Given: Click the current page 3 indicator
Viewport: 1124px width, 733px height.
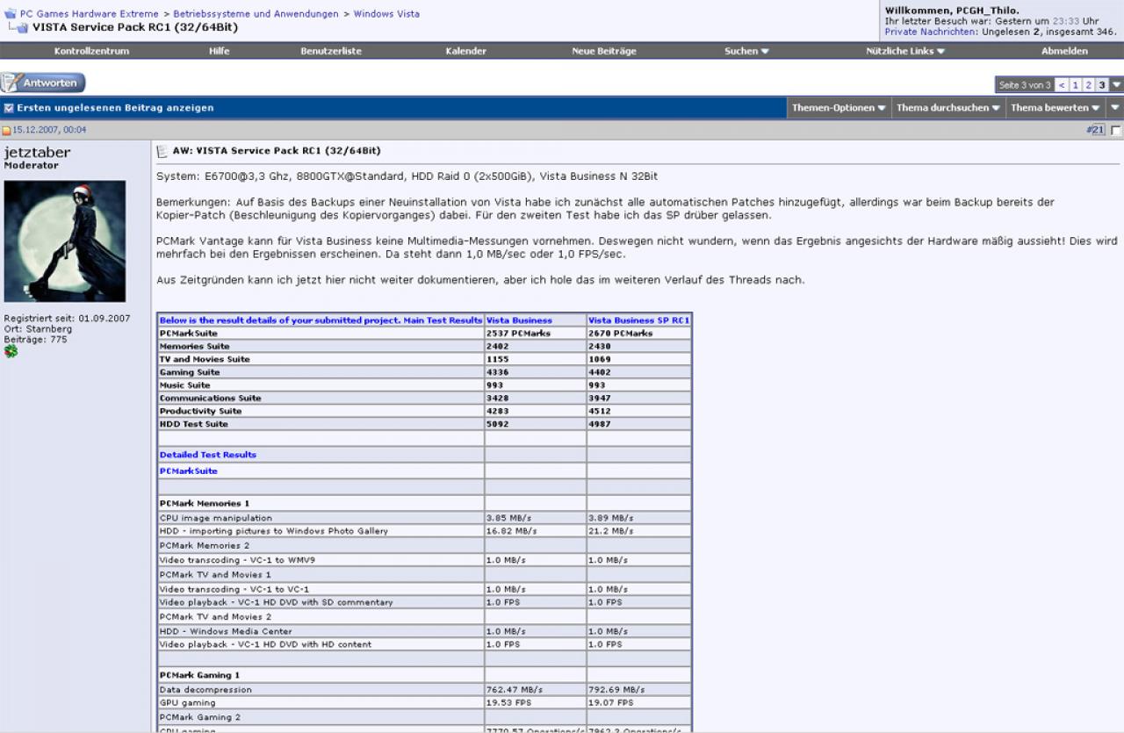Looking at the screenshot, I should coord(1102,85).
